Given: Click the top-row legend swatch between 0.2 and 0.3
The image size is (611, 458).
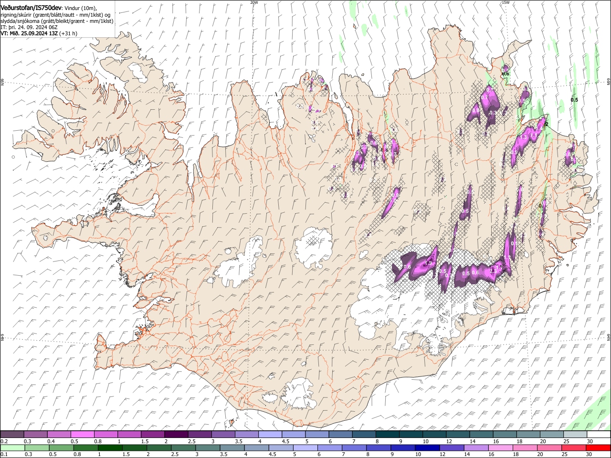Looking at the screenshot, I should click(x=12, y=434).
